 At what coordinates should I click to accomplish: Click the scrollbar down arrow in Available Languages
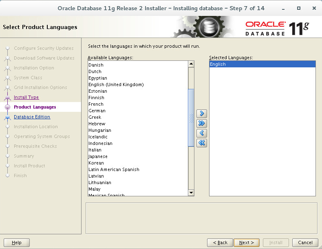[x=191, y=193]
